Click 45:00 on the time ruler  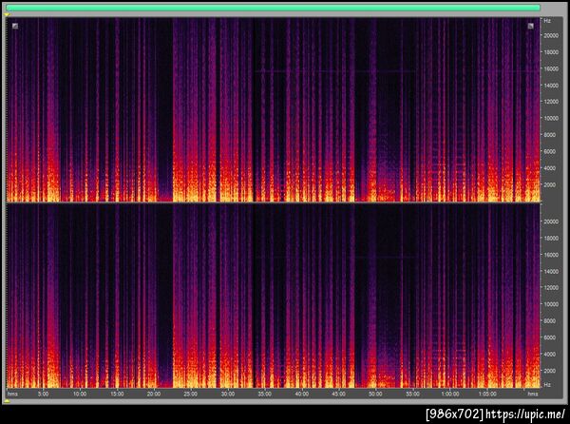click(x=339, y=394)
